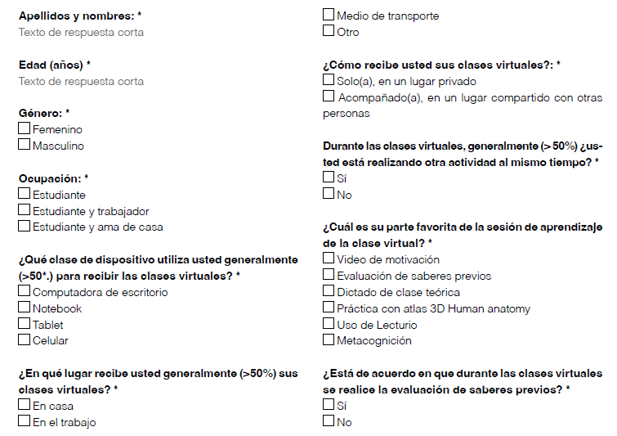Check the Metacognición checkbox
The image size is (617, 436).
coord(329,340)
